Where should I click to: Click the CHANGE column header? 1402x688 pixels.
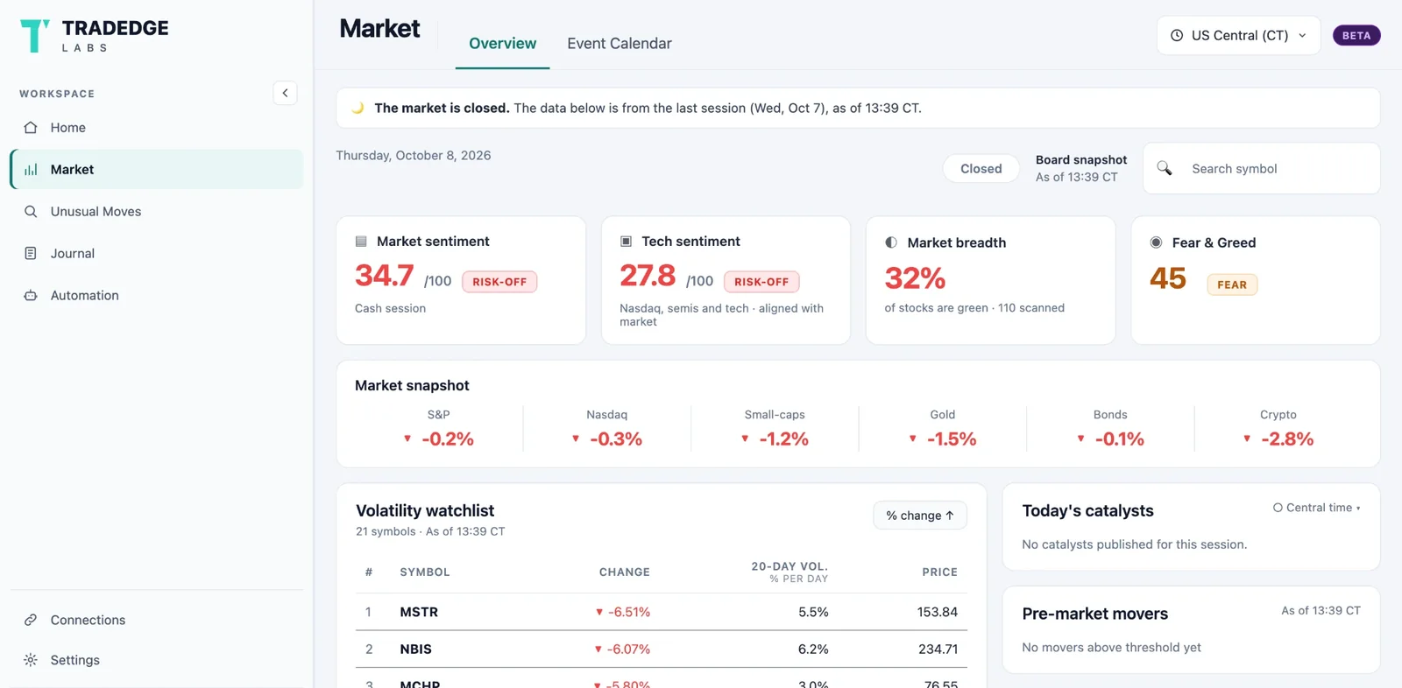tap(625, 572)
